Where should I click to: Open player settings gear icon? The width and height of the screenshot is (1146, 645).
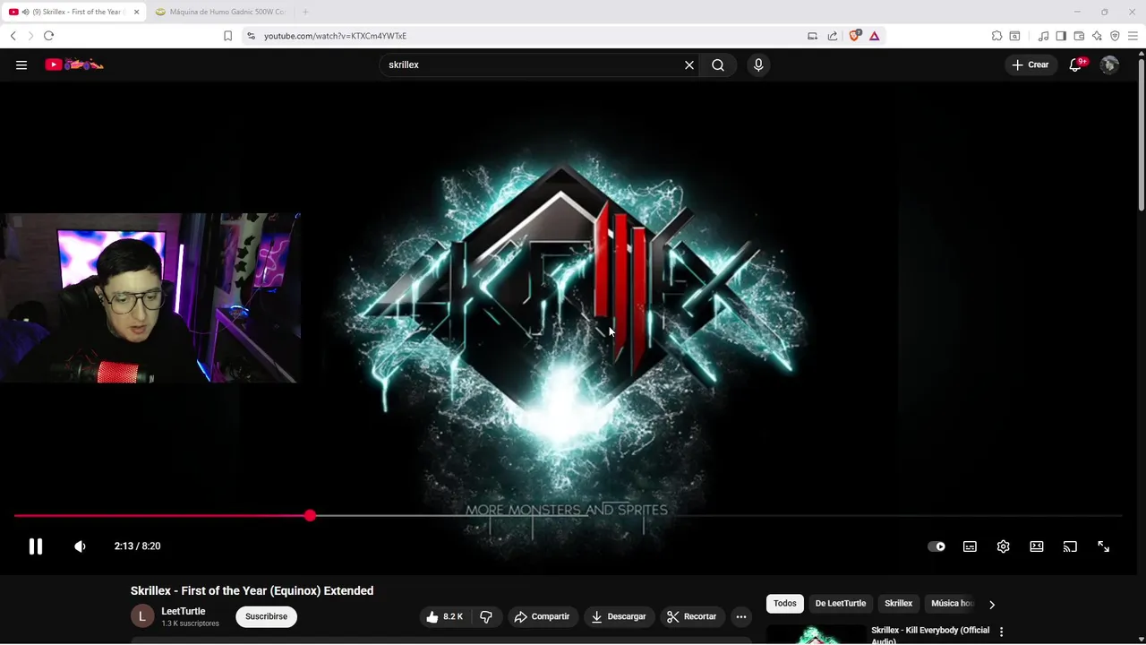(1003, 546)
